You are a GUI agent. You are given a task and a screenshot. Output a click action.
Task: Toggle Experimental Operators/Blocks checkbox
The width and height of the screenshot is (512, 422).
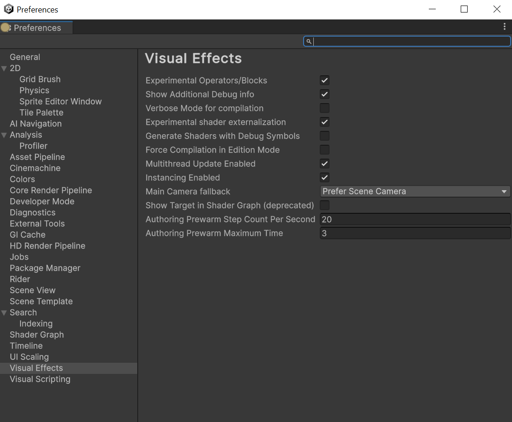[x=325, y=81]
